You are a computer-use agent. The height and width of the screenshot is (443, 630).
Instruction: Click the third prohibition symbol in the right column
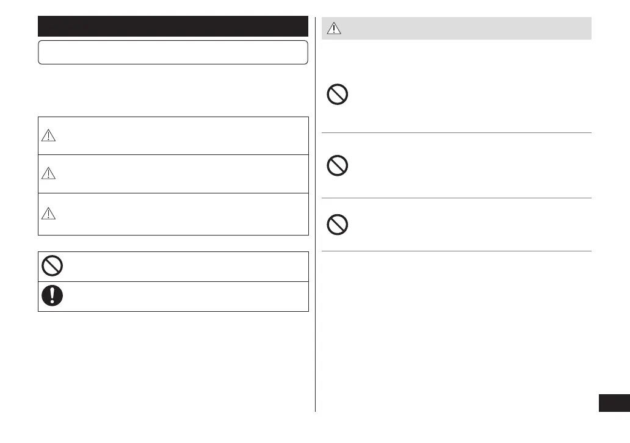337,225
